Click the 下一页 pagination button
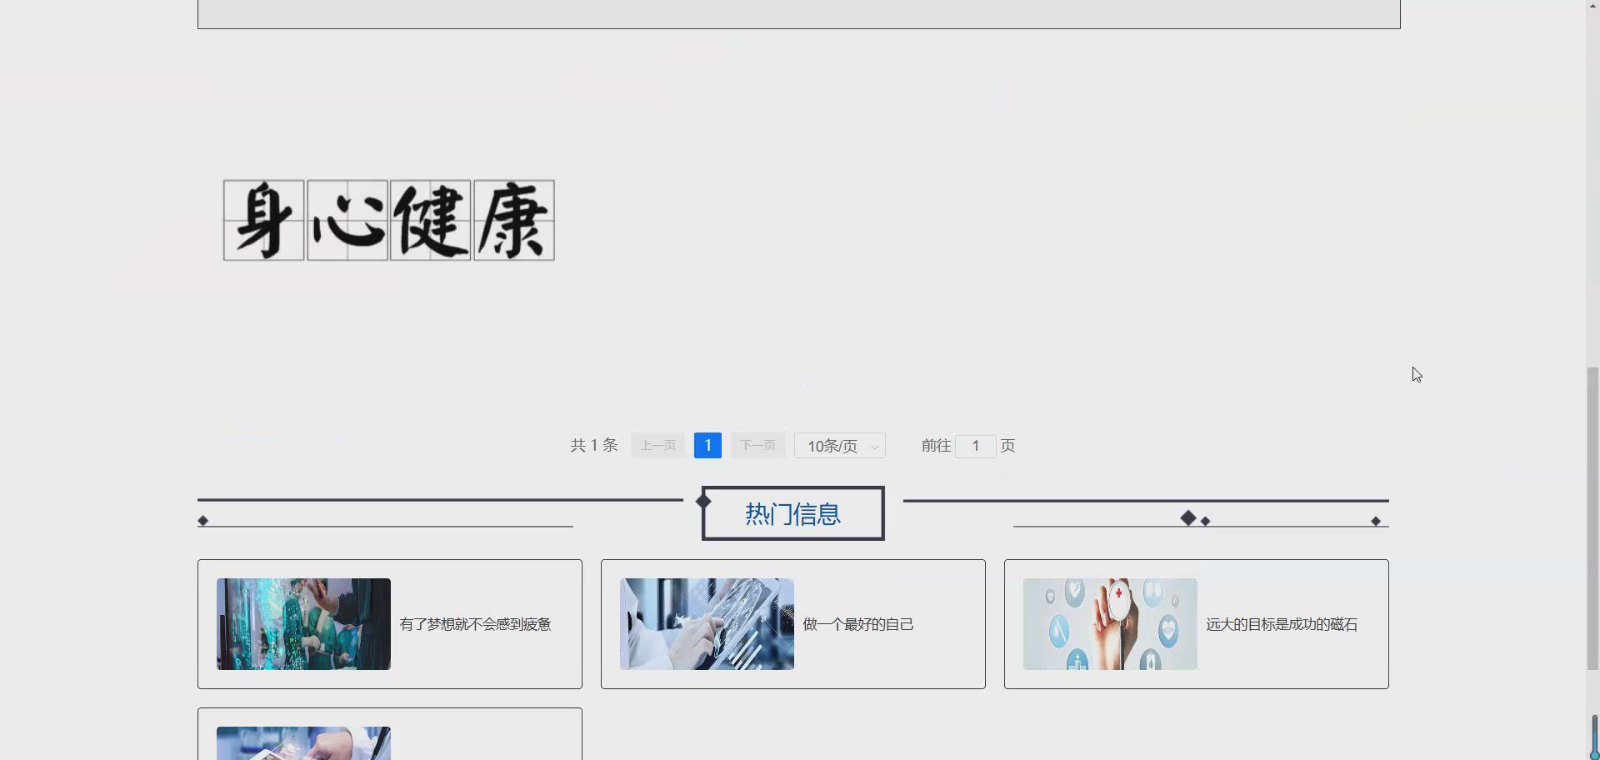Viewport: 1600px width, 760px height. (x=757, y=445)
